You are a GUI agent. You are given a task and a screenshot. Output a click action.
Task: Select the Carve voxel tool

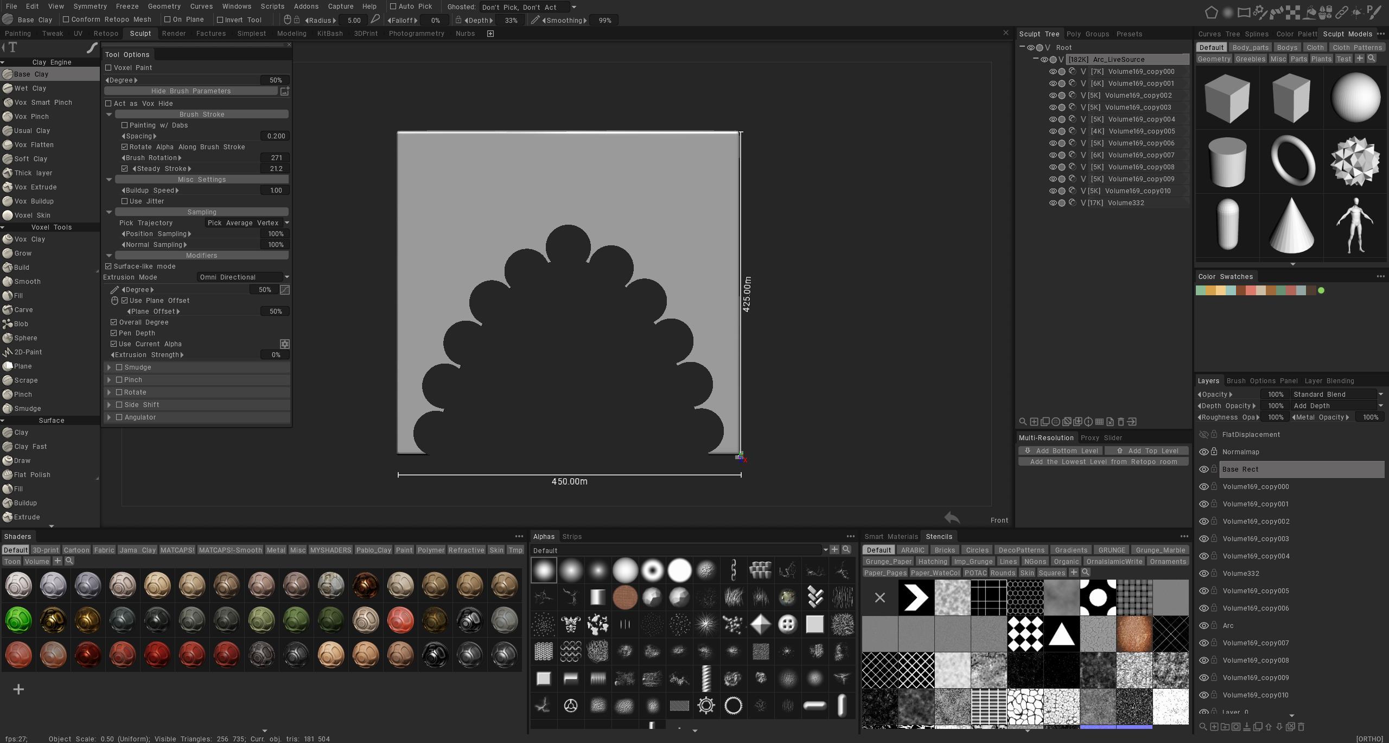[23, 310]
